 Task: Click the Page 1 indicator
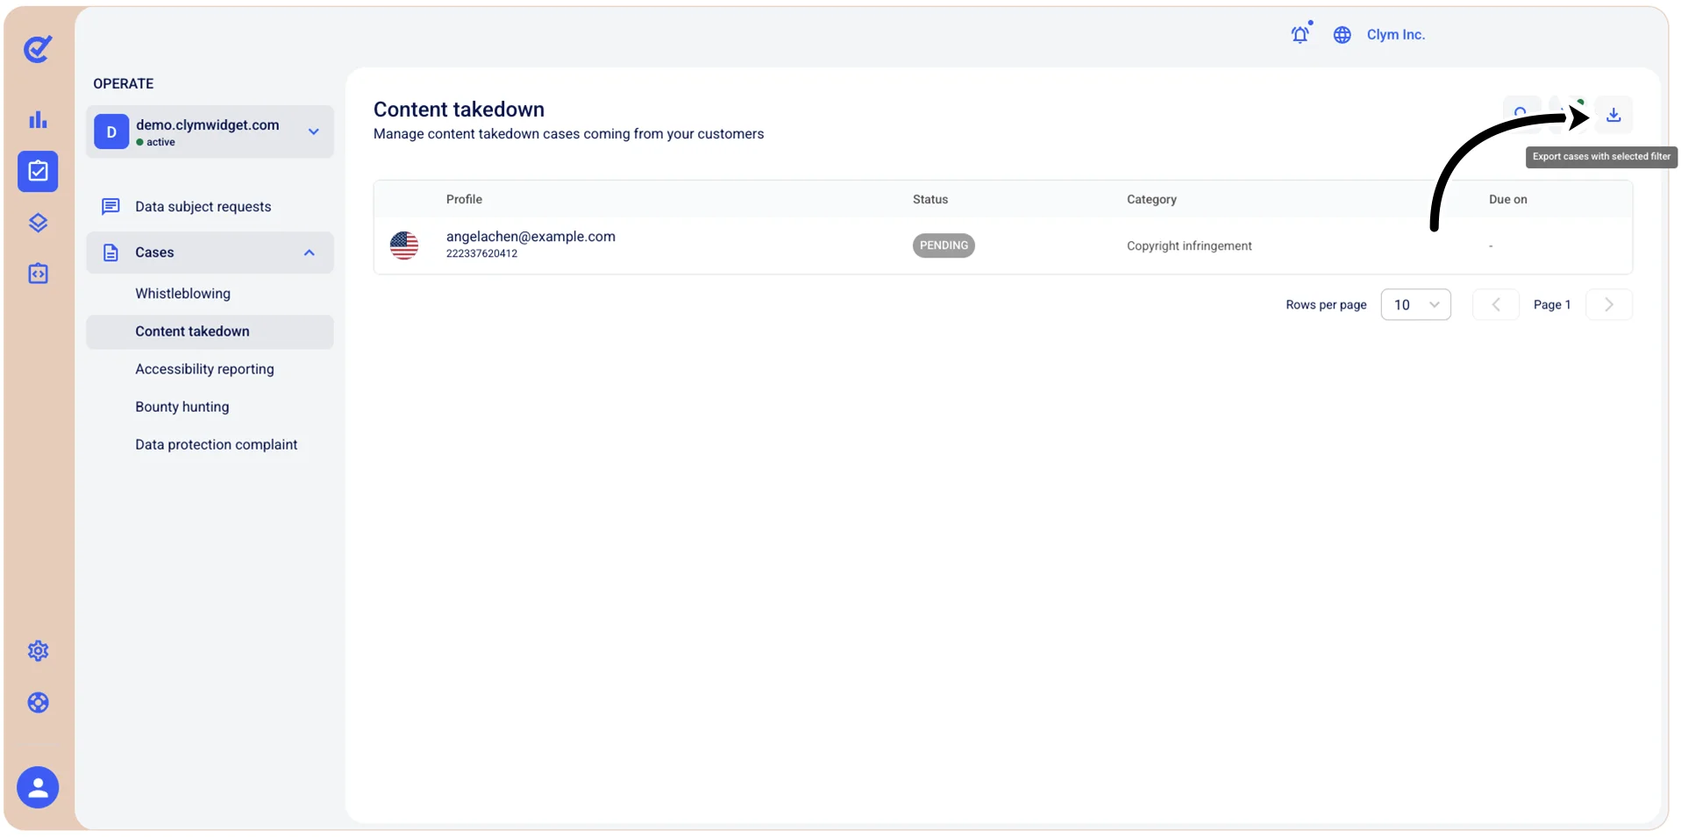pos(1552,305)
